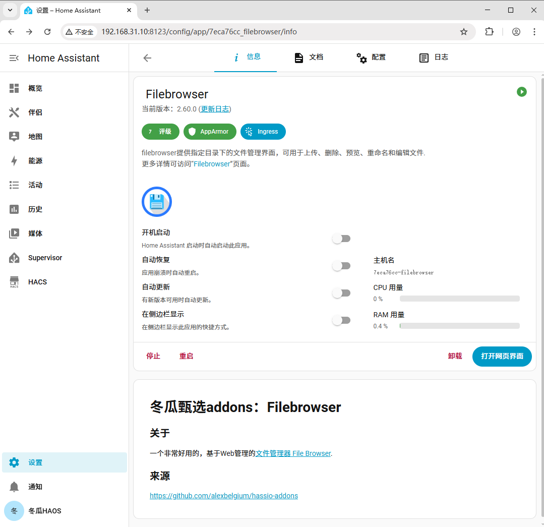The width and height of the screenshot is (544, 527).
Task: Open the 冬瓜HAOS user profile
Action: tap(64, 511)
